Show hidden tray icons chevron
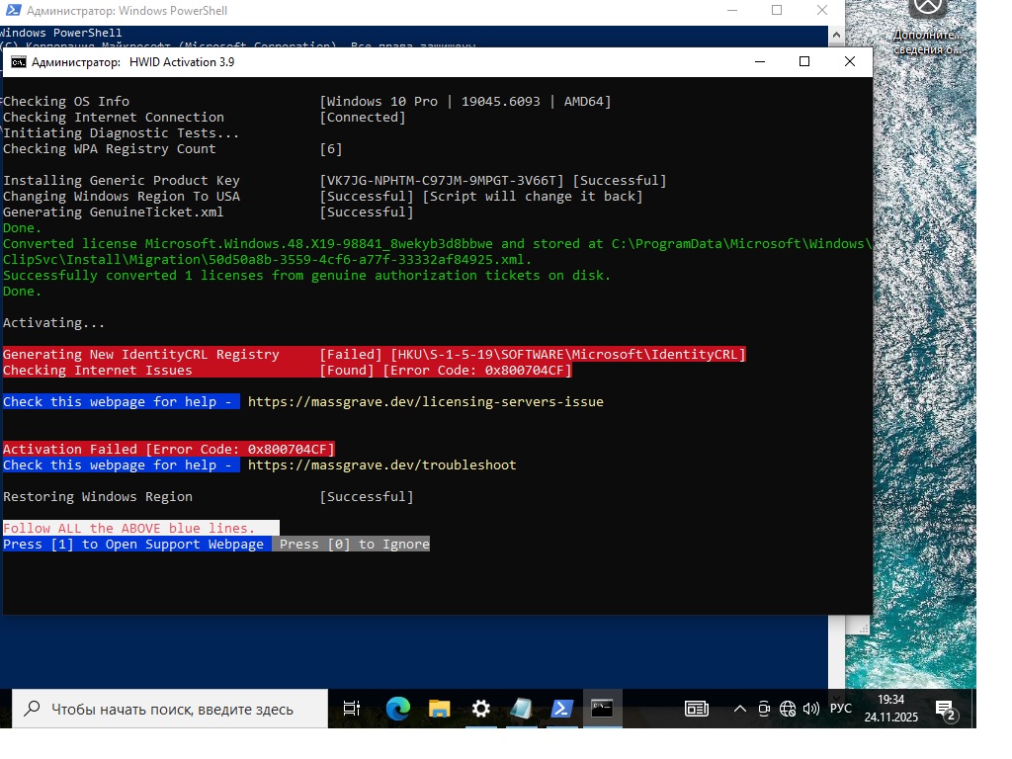The height and width of the screenshot is (759, 1012). pyautogui.click(x=740, y=709)
